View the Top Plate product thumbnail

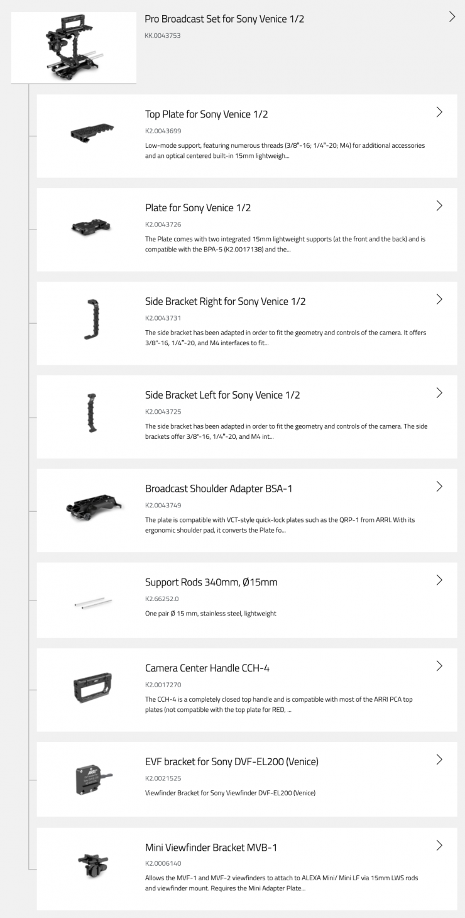pos(92,133)
